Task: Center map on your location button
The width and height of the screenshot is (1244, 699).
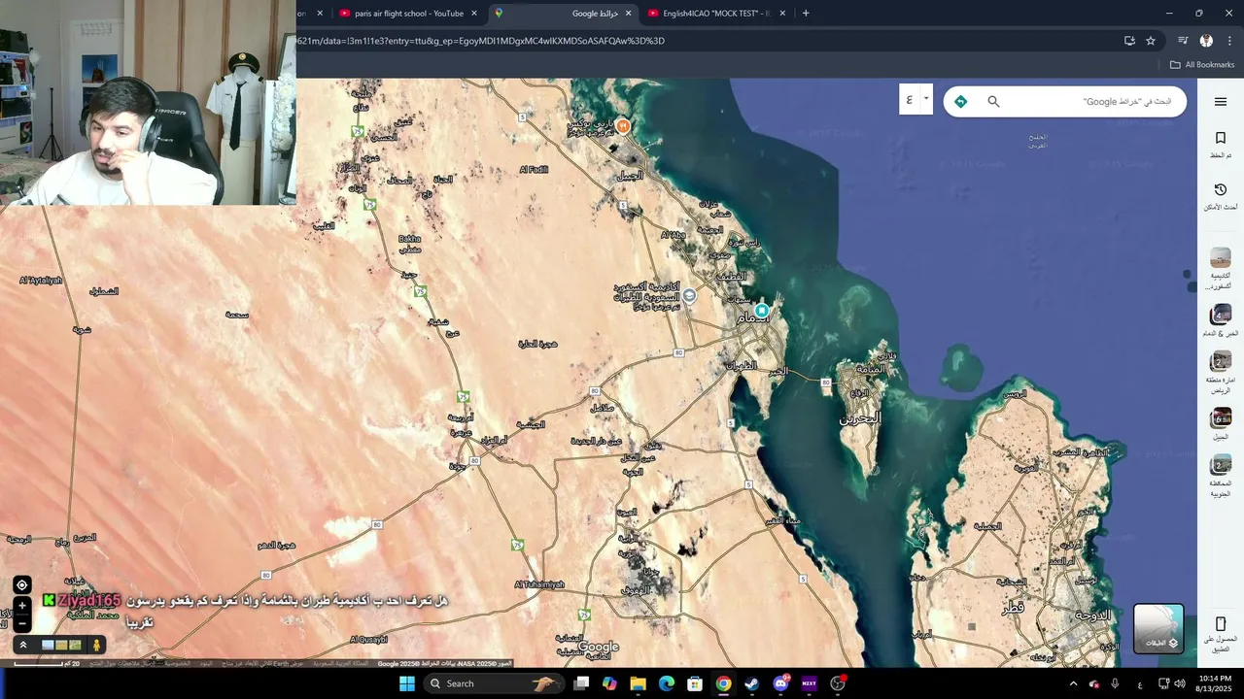Action: pos(21,584)
